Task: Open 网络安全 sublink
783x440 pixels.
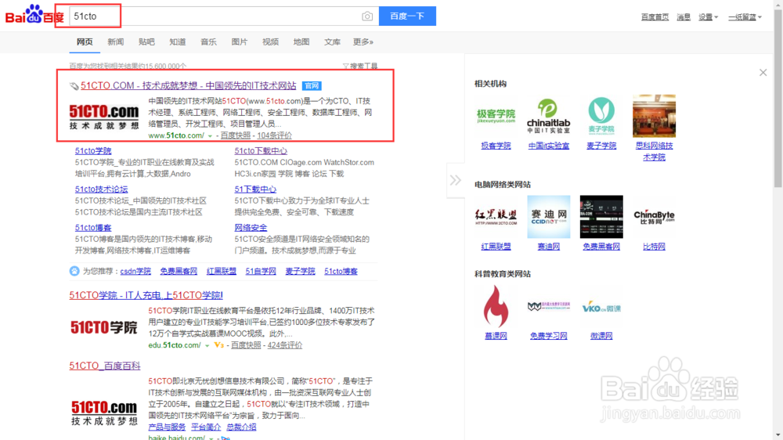Action: point(251,227)
